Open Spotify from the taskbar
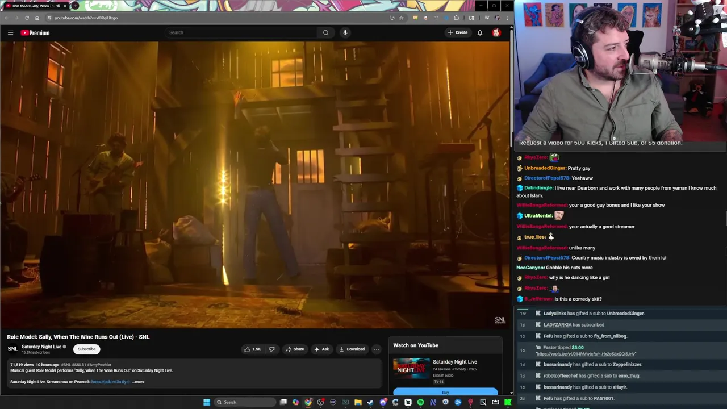 (x=420, y=402)
